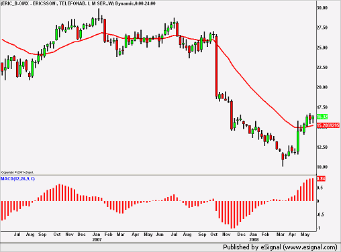
Task: Click the 17.50 price axis label
Action: coord(322,107)
